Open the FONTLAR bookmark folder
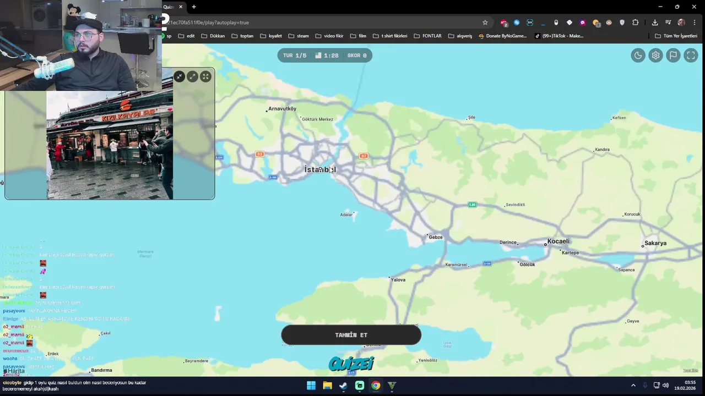Image resolution: width=705 pixels, height=396 pixels. coord(427,36)
